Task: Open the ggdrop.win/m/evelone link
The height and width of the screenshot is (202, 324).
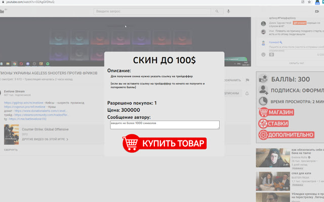Action: tap(24, 103)
